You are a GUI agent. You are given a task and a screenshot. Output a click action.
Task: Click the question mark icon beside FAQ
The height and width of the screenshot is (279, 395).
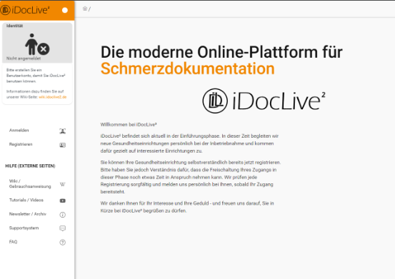62,243
